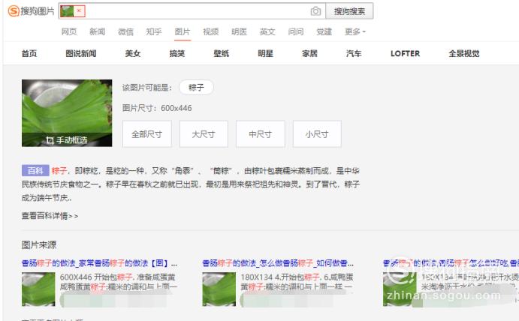Viewport: 519px width, 321px height.
Task: Go to 首页 category
Action: (29, 53)
